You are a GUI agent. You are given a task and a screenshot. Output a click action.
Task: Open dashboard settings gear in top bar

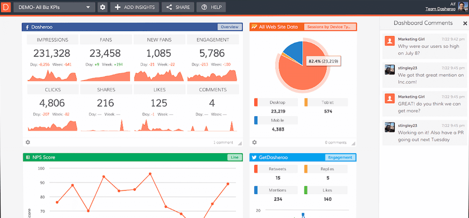103,7
